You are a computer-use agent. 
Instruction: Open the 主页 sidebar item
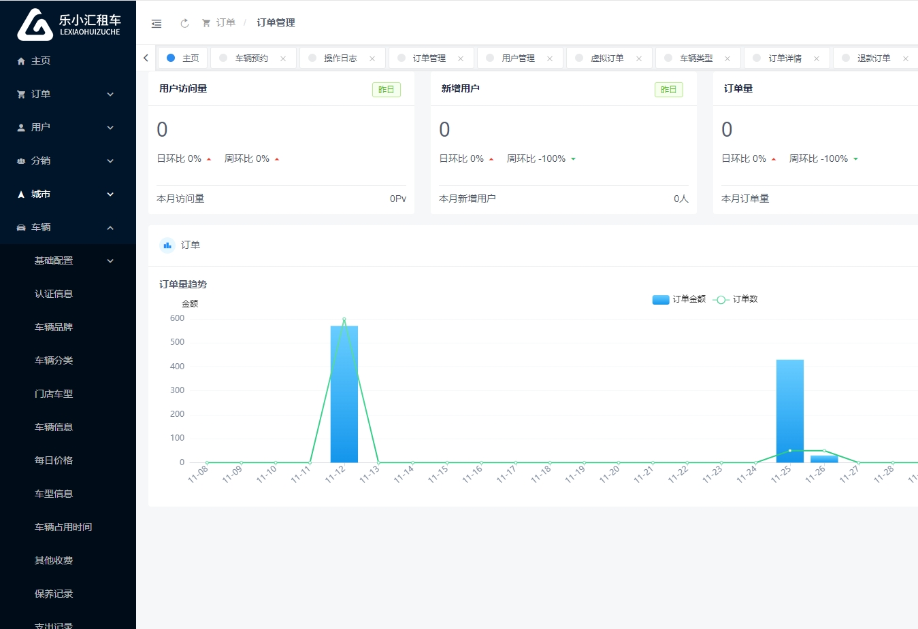coord(68,61)
